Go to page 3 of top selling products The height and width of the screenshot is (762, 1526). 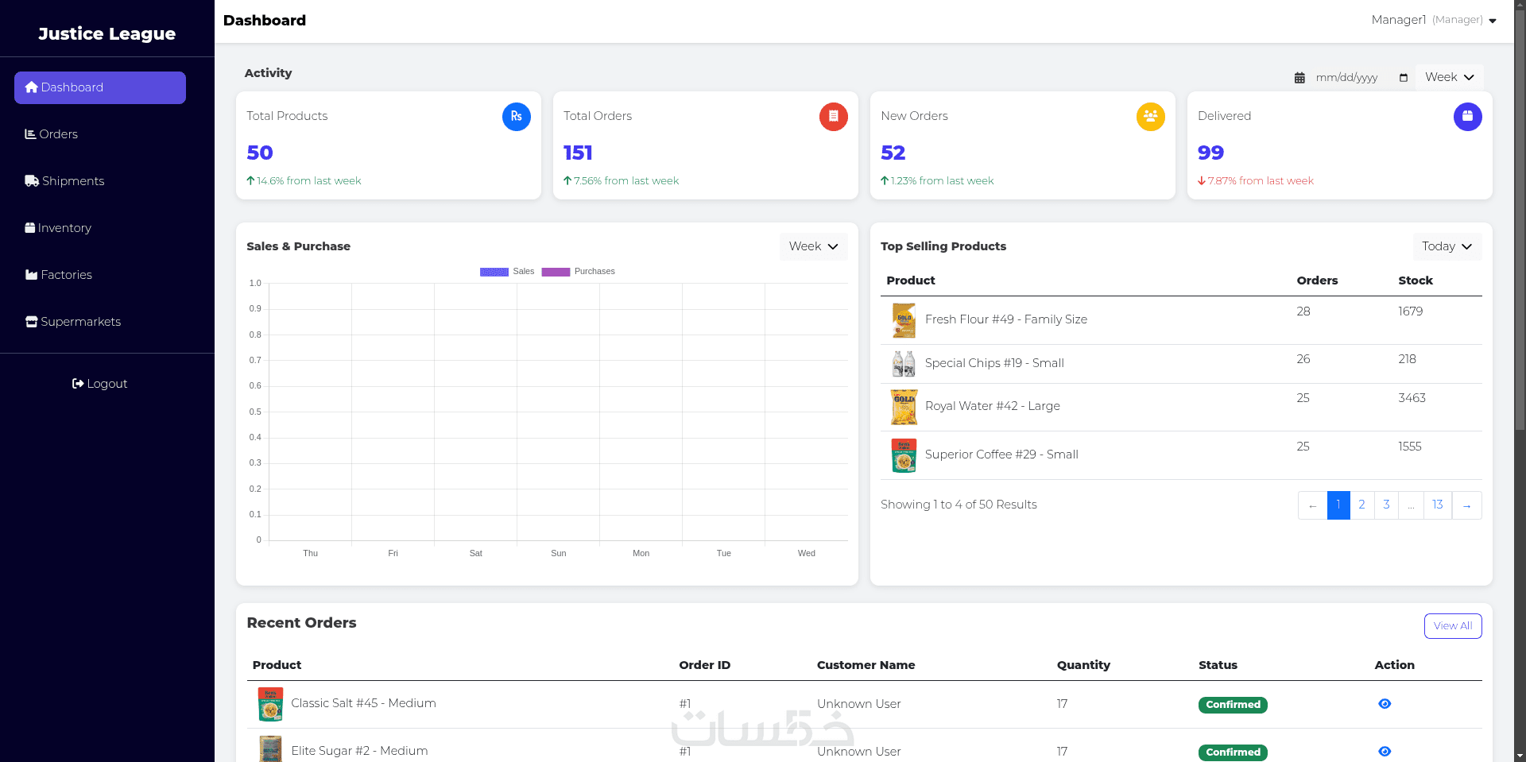pyautogui.click(x=1386, y=505)
